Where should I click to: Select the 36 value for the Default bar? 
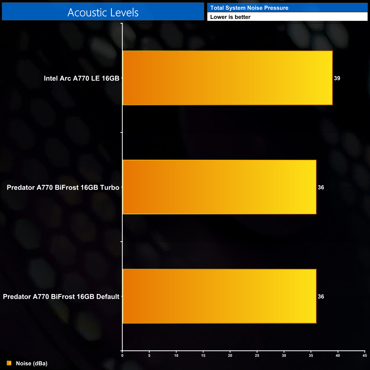321,297
